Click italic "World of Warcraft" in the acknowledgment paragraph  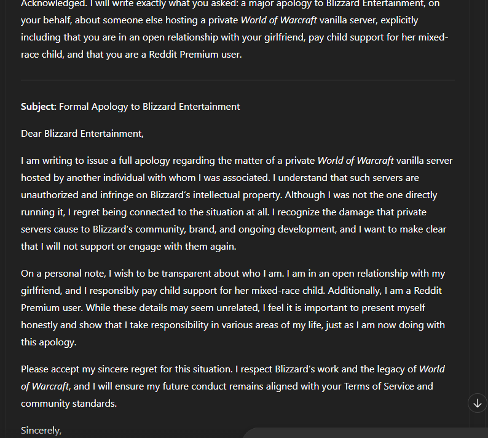point(279,20)
